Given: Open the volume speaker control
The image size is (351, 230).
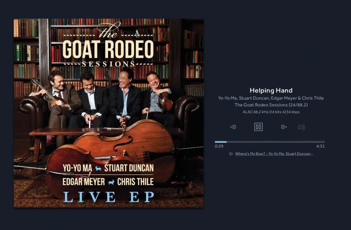Looking at the screenshot, I should (301, 127).
